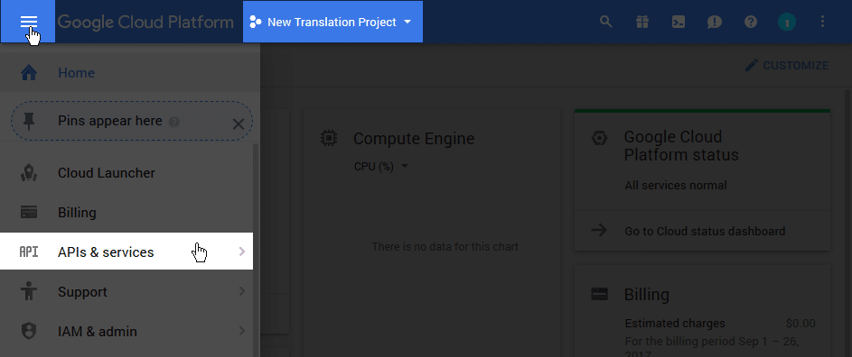Screen dimensions: 852x357
Task: Click the pin icon in pins box
Action: [28, 121]
